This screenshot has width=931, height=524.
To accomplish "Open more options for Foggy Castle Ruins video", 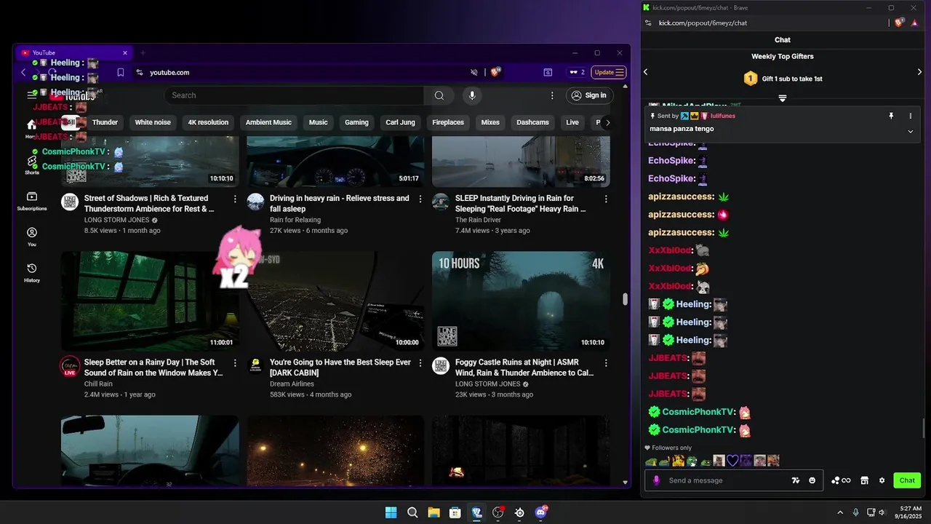I will tap(606, 362).
